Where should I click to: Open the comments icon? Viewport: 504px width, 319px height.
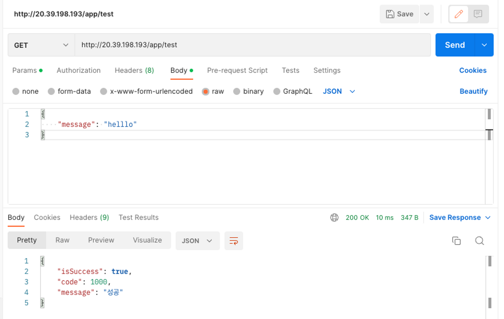pyautogui.click(x=478, y=14)
